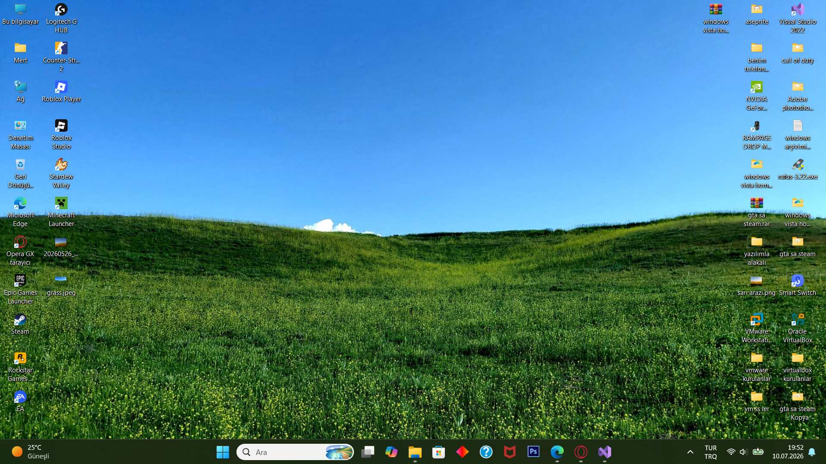Expand the hidden system tray icons chevron
826x464 pixels.
pos(690,452)
